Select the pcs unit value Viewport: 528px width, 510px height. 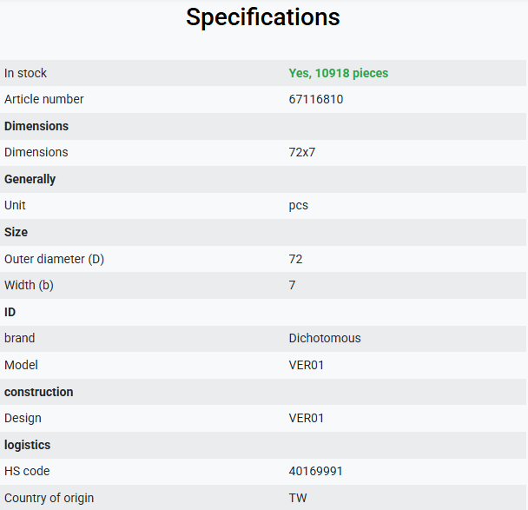tap(299, 206)
